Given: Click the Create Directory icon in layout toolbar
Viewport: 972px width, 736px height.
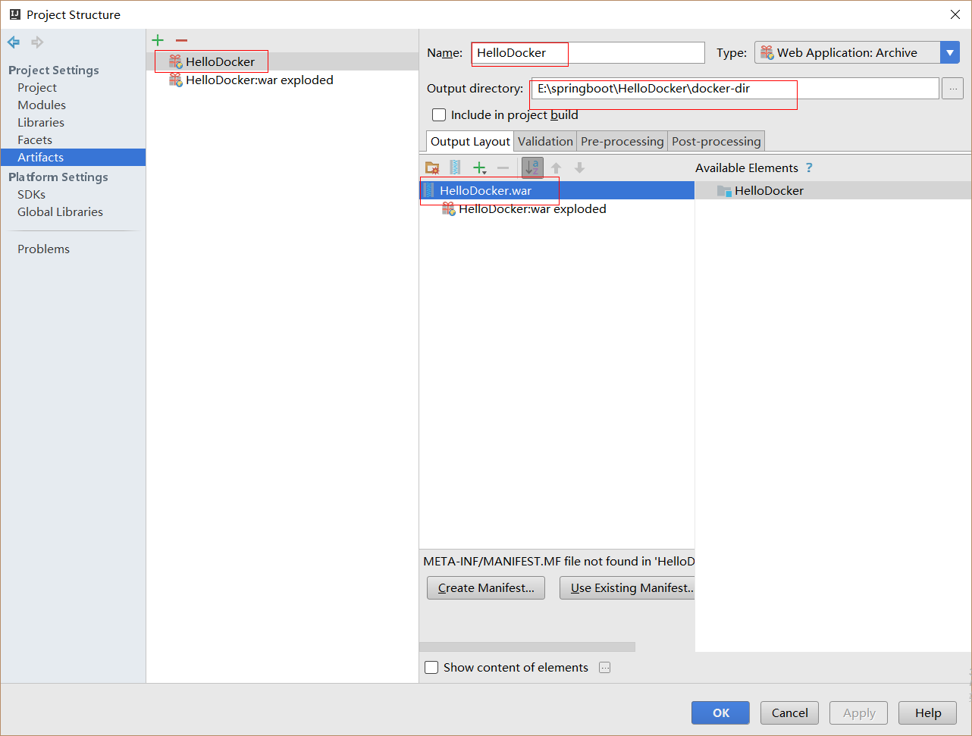Looking at the screenshot, I should 432,168.
